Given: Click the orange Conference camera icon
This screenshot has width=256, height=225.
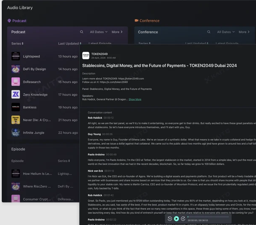Looking at the screenshot, I should point(137,21).
